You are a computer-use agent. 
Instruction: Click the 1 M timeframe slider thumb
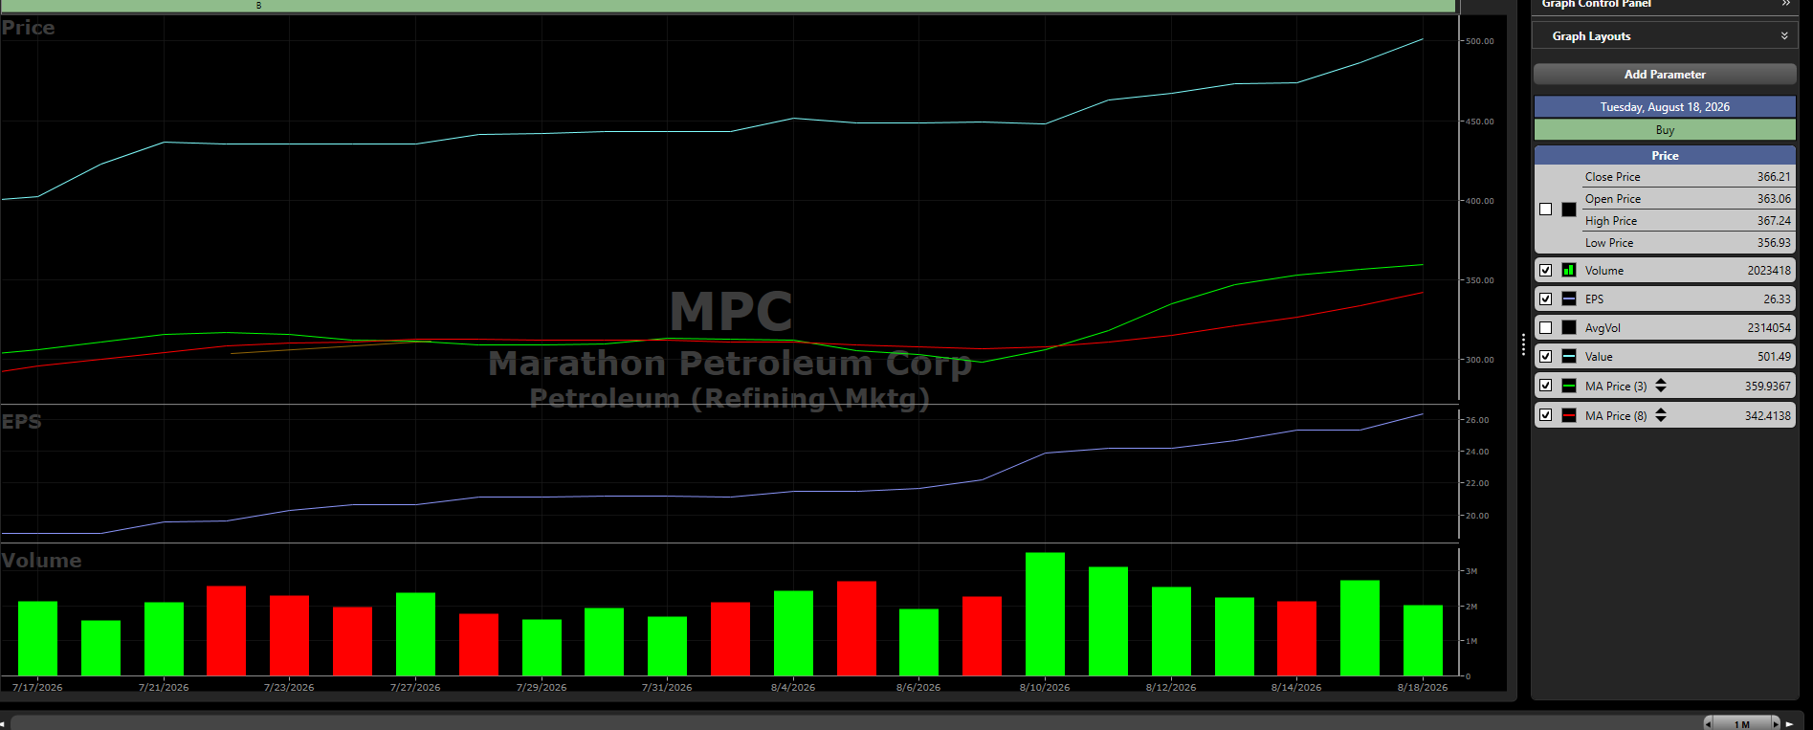pos(1742,724)
